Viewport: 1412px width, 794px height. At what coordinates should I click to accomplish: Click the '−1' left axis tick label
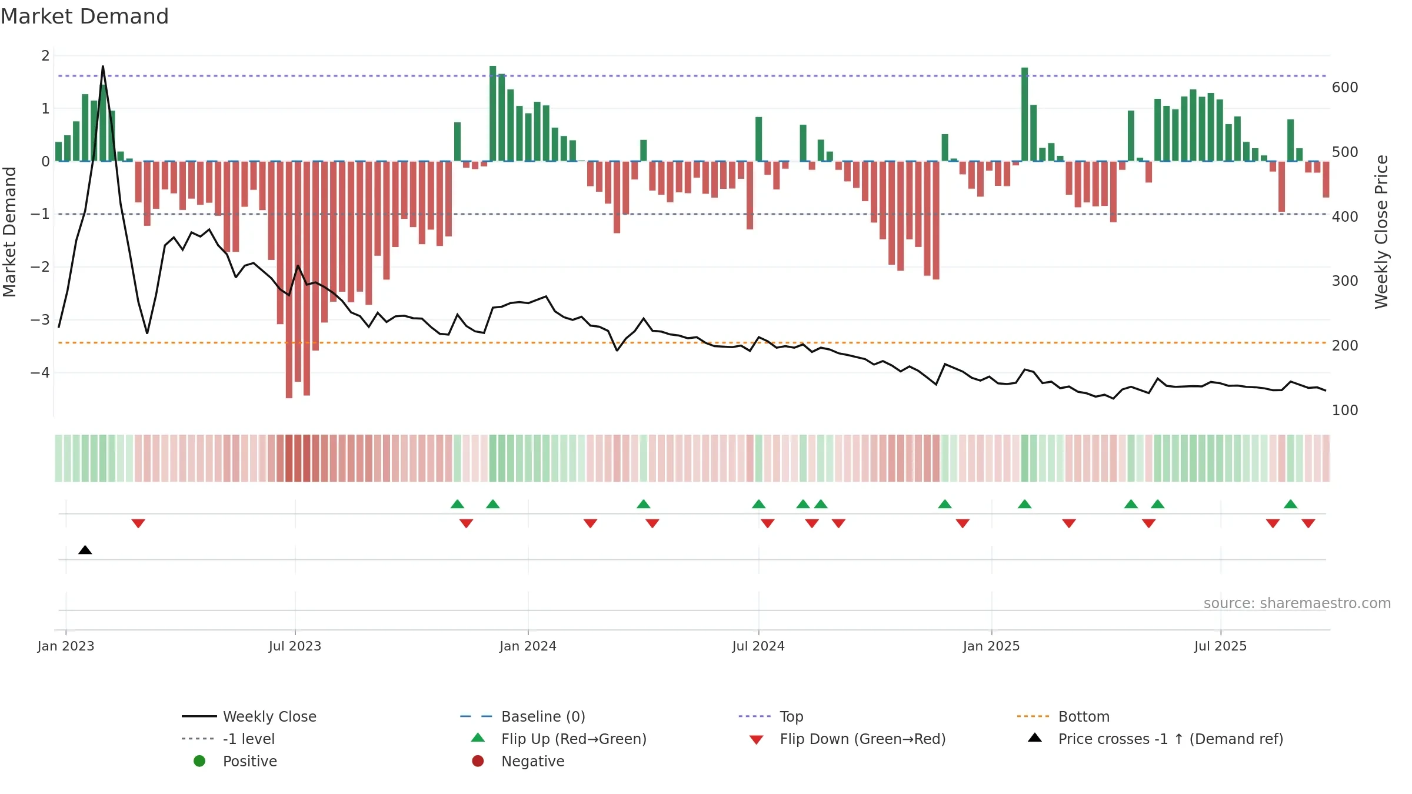(x=40, y=214)
